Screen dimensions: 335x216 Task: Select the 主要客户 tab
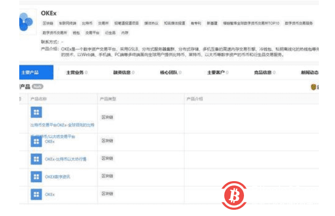[218, 72]
